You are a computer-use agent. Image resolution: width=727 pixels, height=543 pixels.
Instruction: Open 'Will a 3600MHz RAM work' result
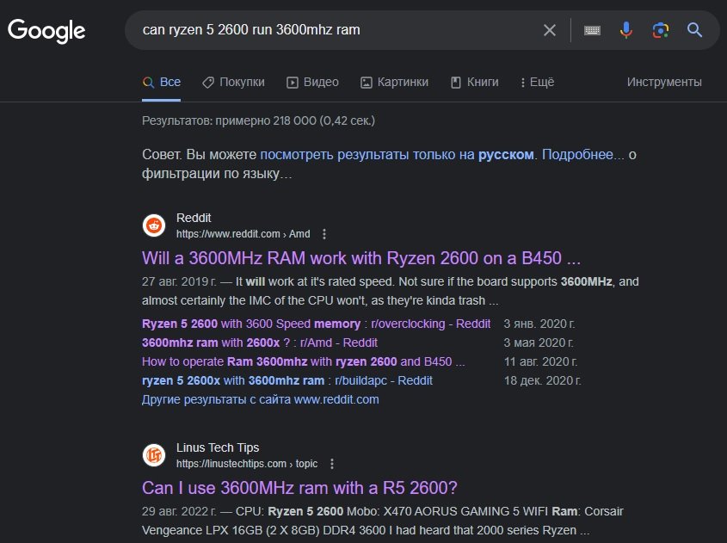361,258
